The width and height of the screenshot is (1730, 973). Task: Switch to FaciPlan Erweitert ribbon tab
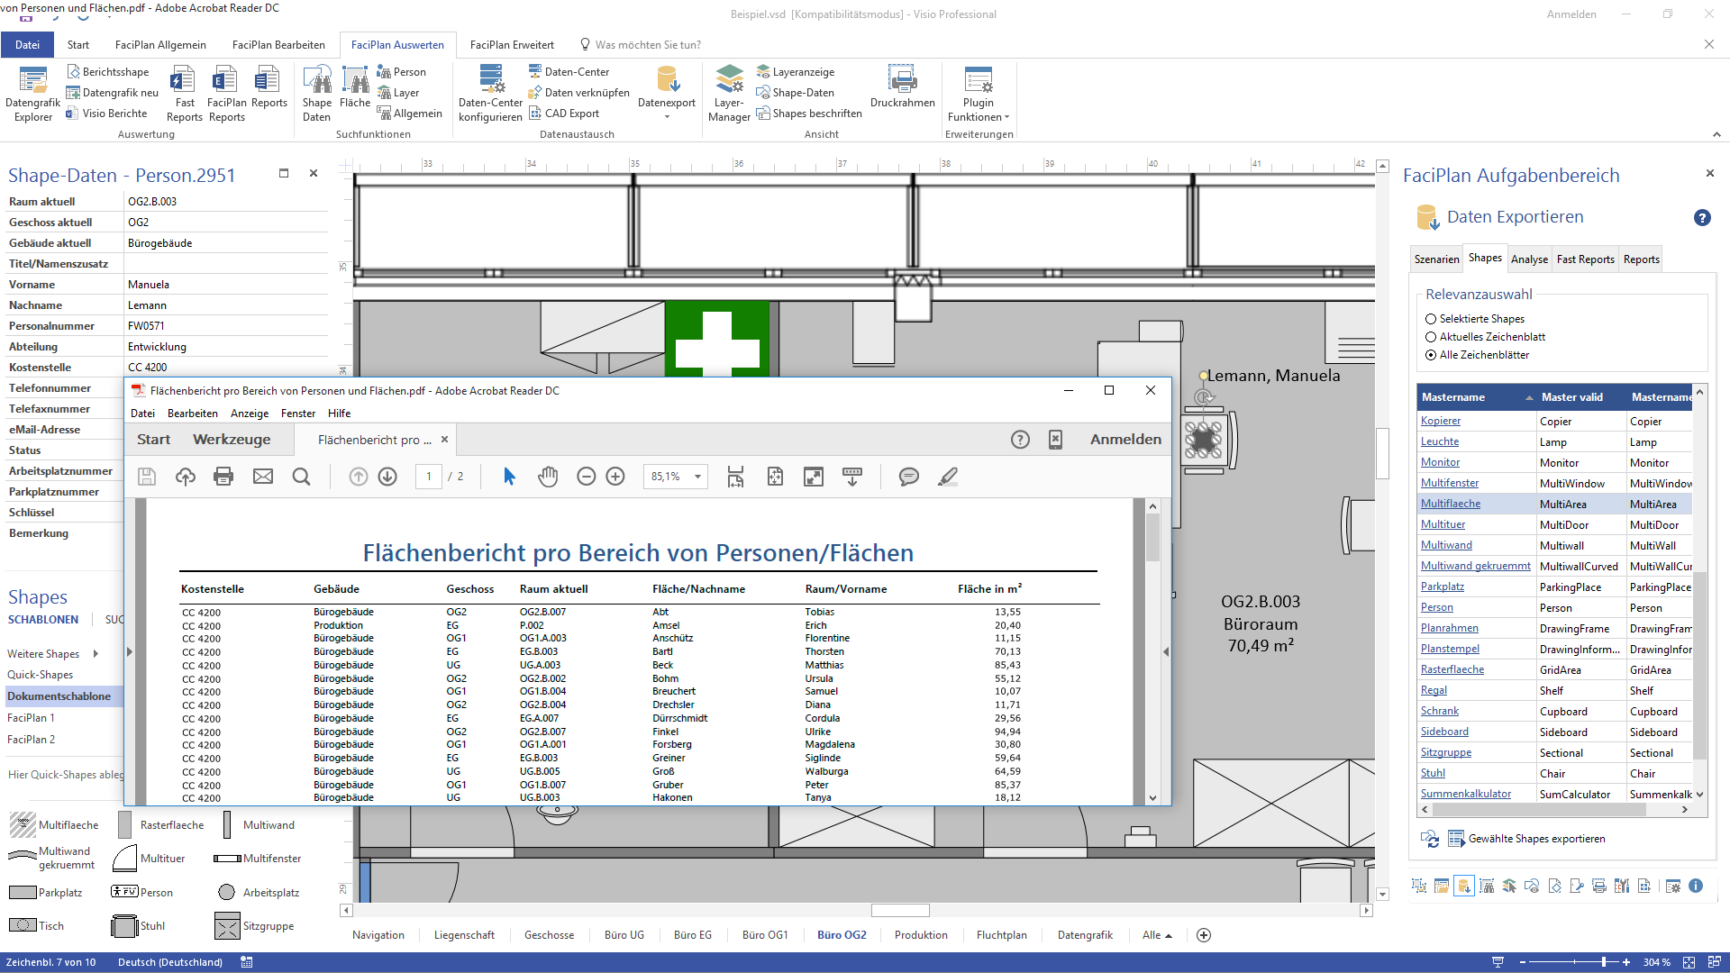[512, 45]
